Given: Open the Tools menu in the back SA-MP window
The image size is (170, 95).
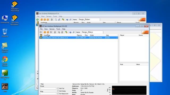Looking at the screenshot, I should tap(55, 16).
